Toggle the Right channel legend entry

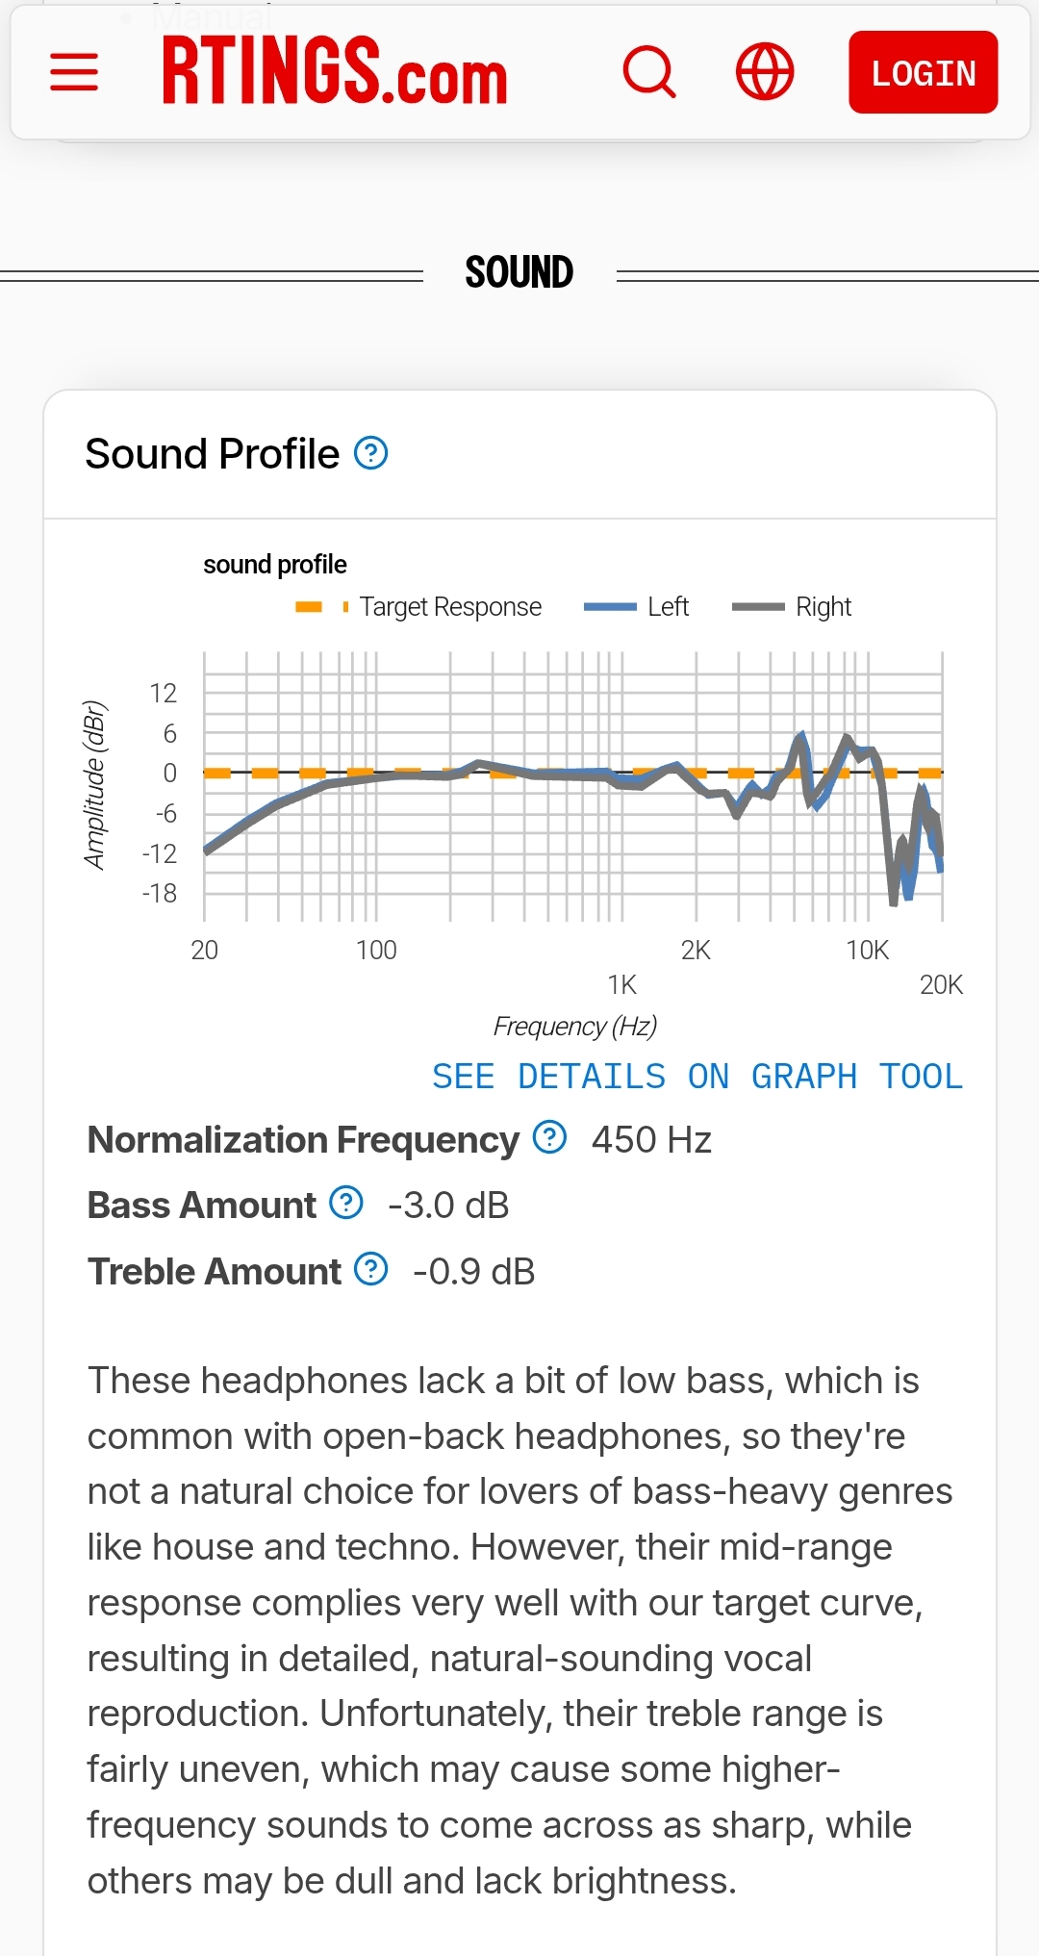click(x=824, y=607)
